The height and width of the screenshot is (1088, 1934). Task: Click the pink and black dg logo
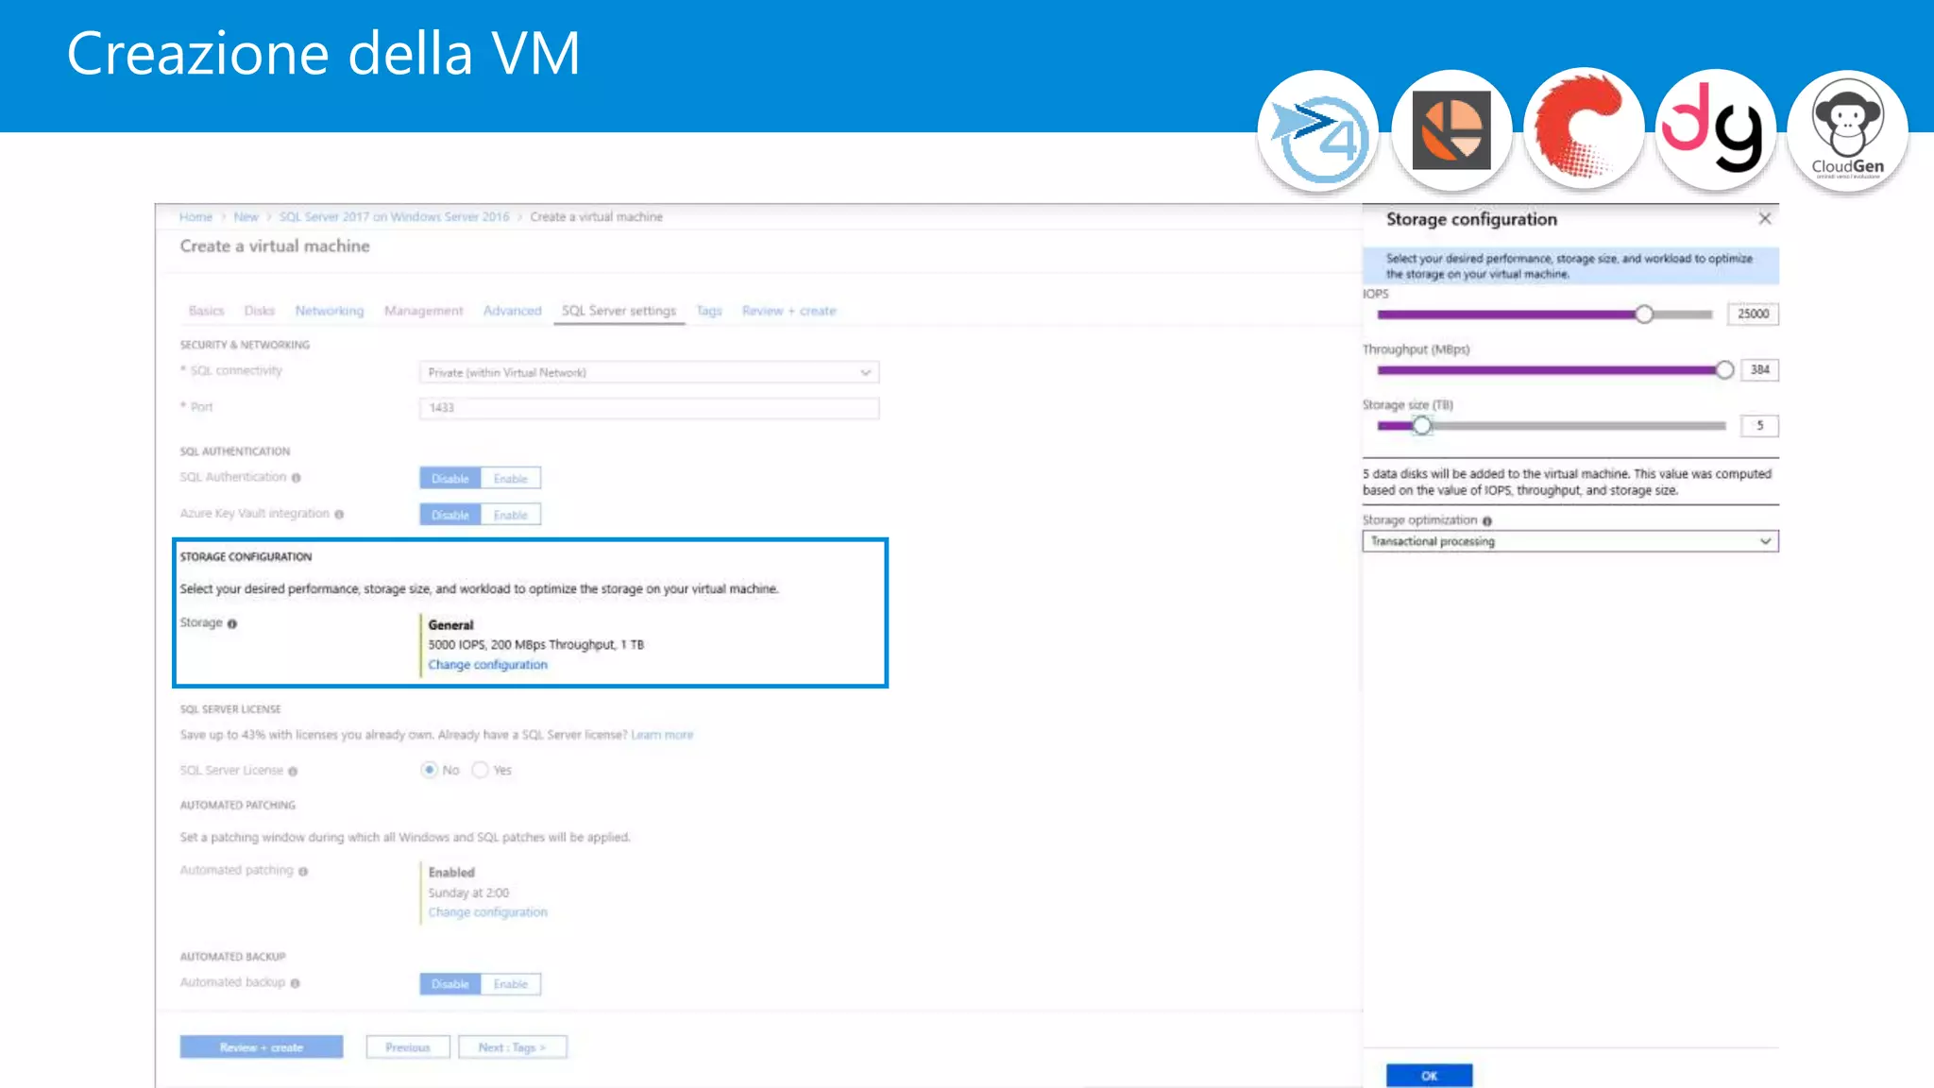click(x=1715, y=130)
